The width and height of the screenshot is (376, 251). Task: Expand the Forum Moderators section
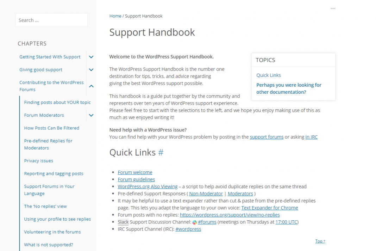(x=91, y=115)
